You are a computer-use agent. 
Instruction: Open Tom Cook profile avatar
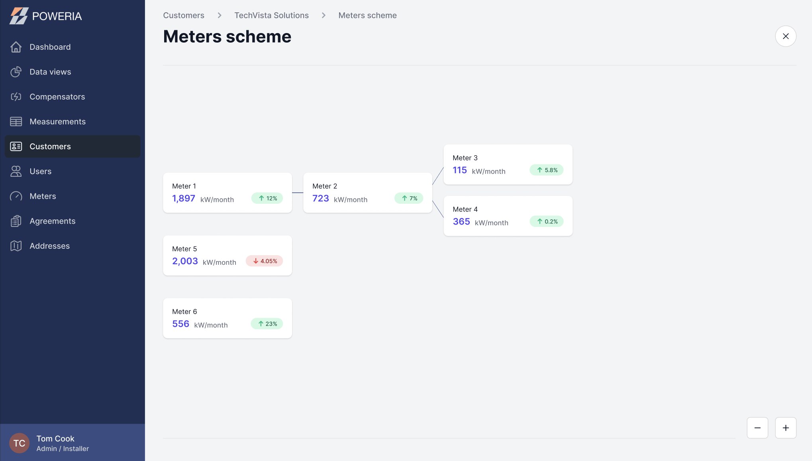click(19, 443)
